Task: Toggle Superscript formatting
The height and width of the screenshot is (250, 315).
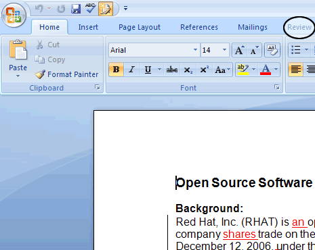Action: [204, 70]
